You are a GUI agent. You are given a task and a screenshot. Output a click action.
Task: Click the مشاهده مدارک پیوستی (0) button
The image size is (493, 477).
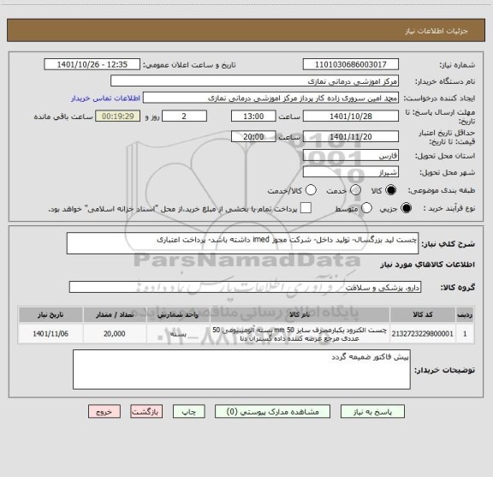(x=272, y=412)
